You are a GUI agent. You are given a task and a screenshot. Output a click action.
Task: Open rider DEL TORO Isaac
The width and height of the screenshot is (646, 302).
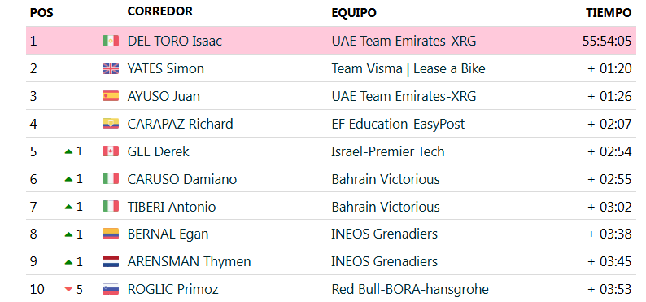point(175,41)
